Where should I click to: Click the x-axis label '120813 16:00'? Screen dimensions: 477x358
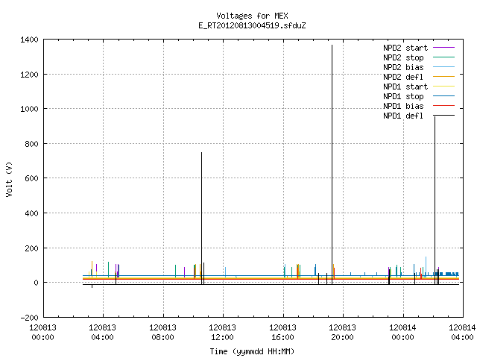click(x=282, y=333)
